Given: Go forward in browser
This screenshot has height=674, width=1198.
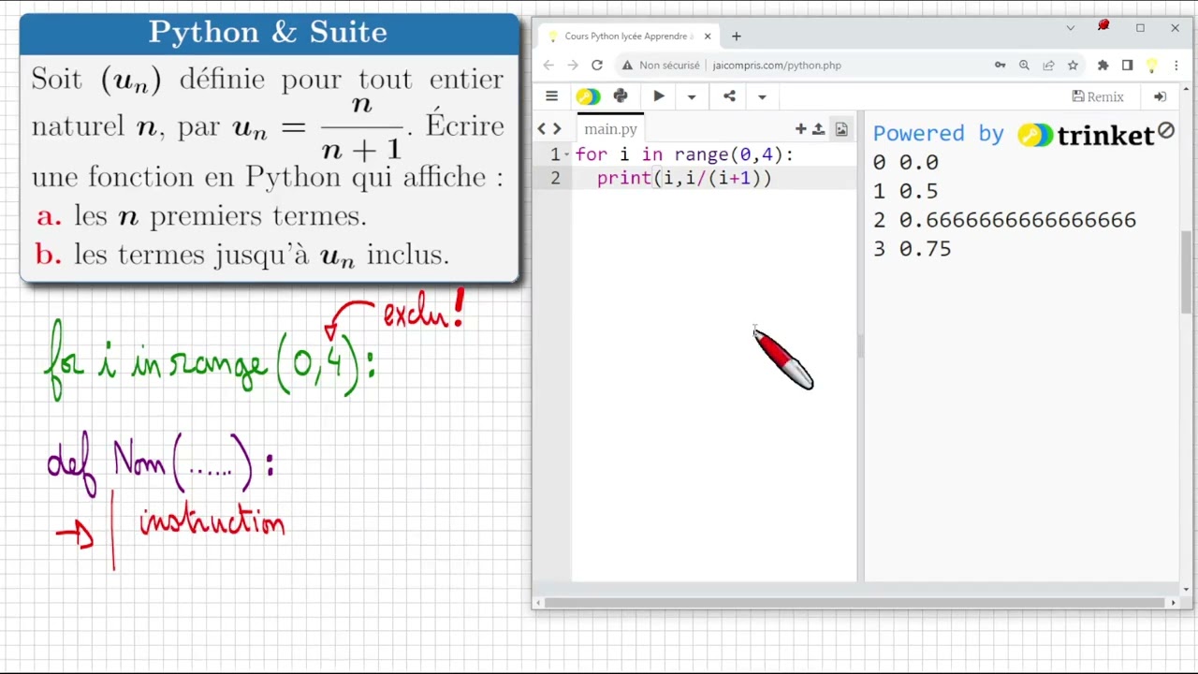Looking at the screenshot, I should (x=573, y=66).
